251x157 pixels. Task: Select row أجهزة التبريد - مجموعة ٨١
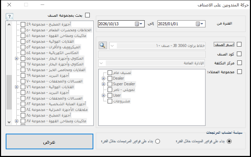[x=48, y=92]
